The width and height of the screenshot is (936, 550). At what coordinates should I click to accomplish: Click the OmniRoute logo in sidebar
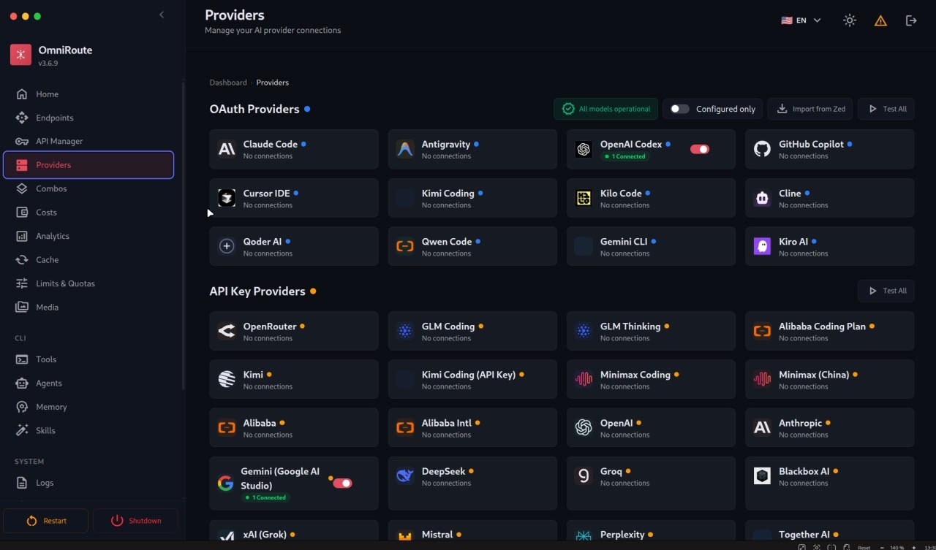(x=20, y=55)
